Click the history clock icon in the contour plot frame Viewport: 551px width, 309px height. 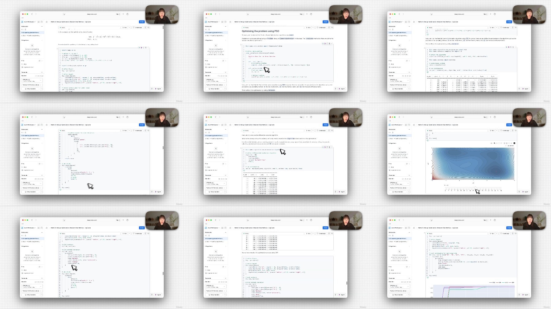click(495, 117)
